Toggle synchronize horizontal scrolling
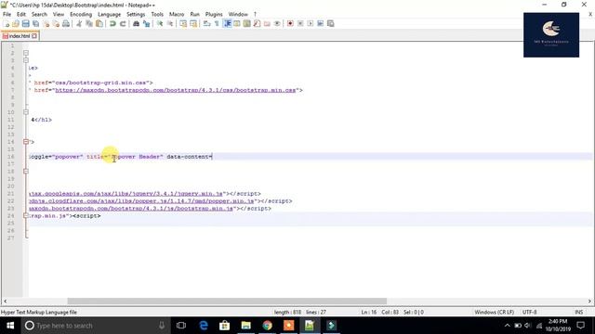 (193, 23)
